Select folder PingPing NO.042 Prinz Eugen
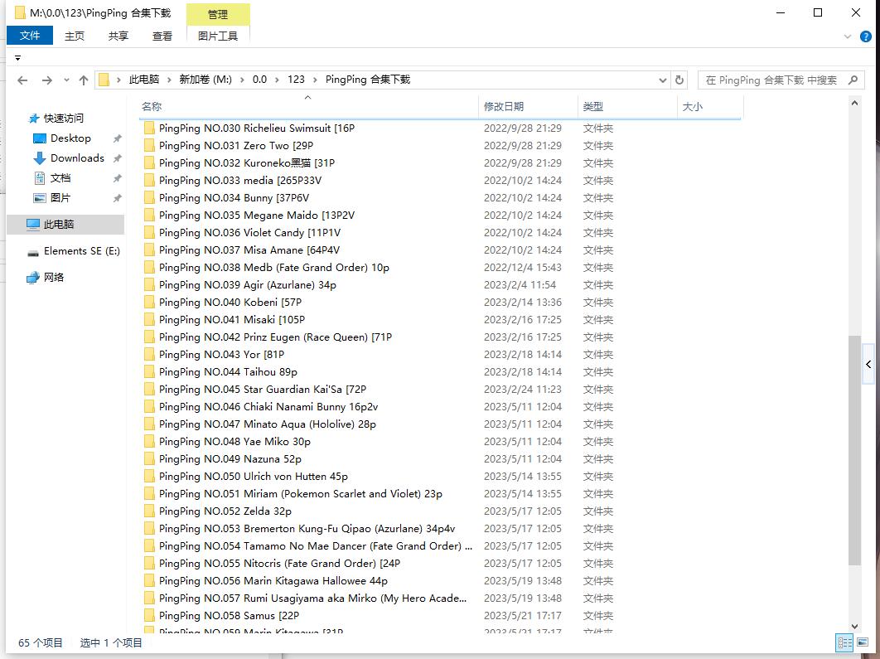This screenshot has width=880, height=659. coord(275,337)
